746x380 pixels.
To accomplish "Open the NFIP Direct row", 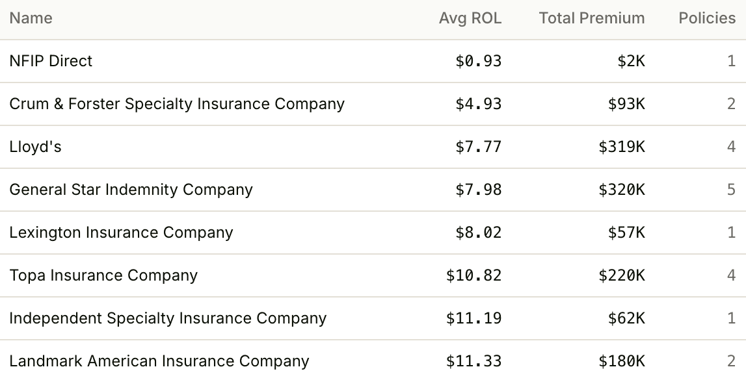I will pos(373,61).
